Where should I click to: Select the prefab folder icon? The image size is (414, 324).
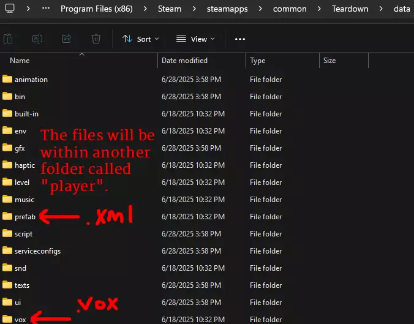coord(7,216)
